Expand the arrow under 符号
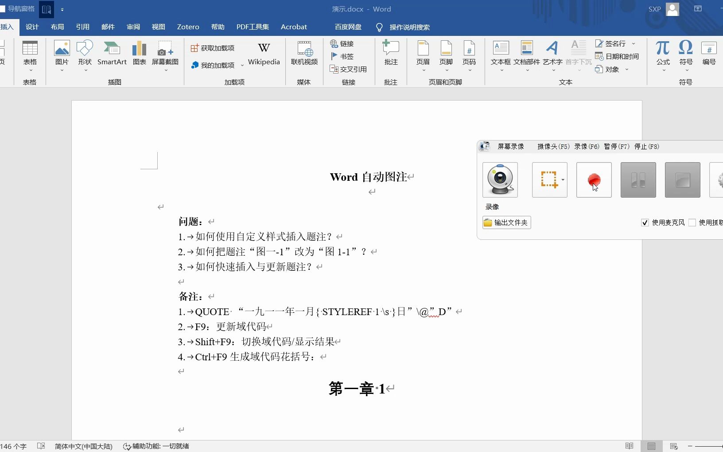Screen dimensions: 723x452 tap(686, 70)
